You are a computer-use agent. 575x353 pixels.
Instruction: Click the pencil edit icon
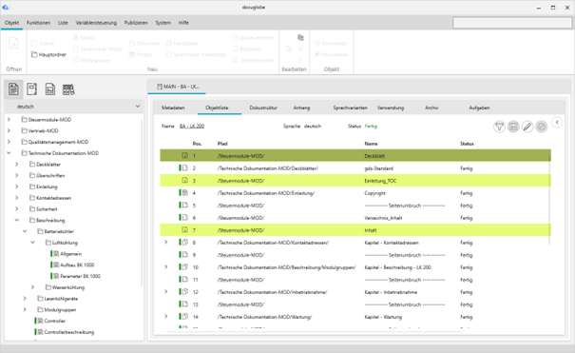pos(527,127)
